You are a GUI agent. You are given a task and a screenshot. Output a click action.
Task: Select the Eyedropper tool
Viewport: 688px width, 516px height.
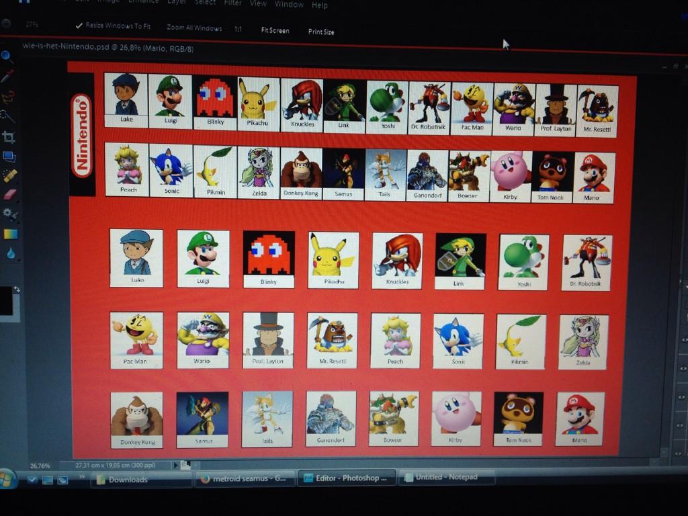pos(7,76)
